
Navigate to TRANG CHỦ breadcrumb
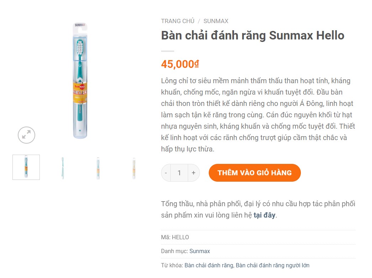177,21
